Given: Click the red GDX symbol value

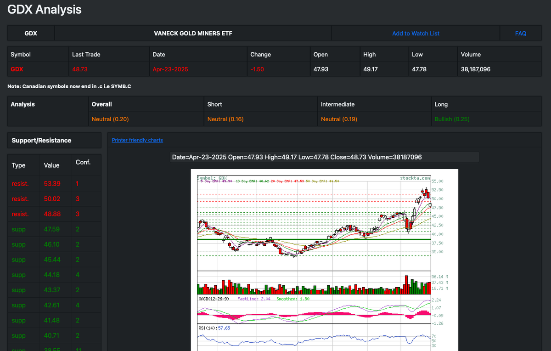Looking at the screenshot, I should 17,69.
